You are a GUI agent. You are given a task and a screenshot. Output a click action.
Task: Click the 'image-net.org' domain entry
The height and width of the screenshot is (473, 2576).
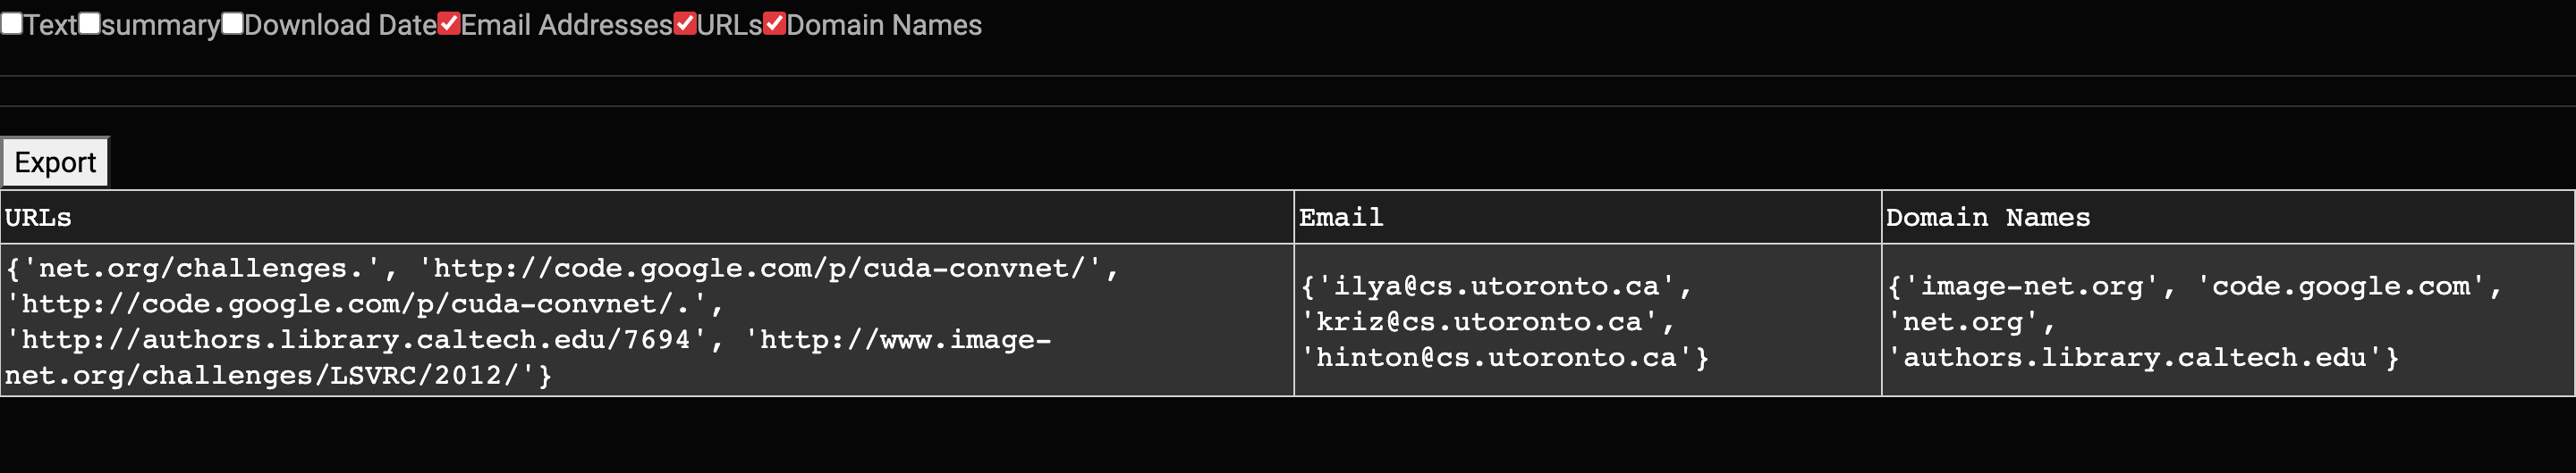[2032, 286]
